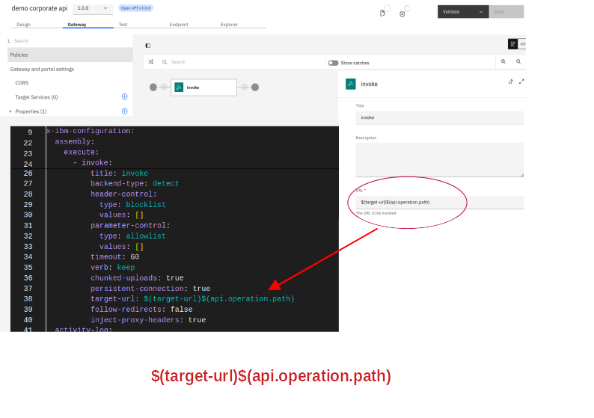The width and height of the screenshot is (594, 418).
Task: Switch to the Design tab
Action: pos(24,25)
